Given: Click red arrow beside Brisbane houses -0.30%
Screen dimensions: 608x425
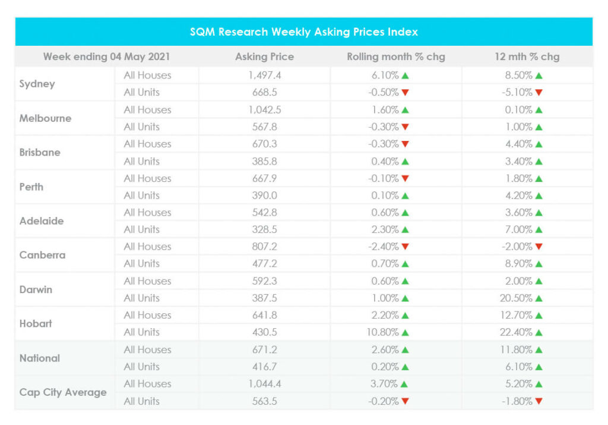Looking at the screenshot, I should [x=405, y=144].
